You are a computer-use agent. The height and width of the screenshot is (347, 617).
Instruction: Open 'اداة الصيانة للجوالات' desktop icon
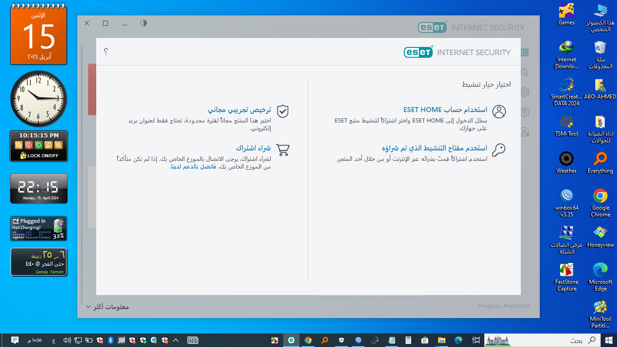[x=600, y=129]
